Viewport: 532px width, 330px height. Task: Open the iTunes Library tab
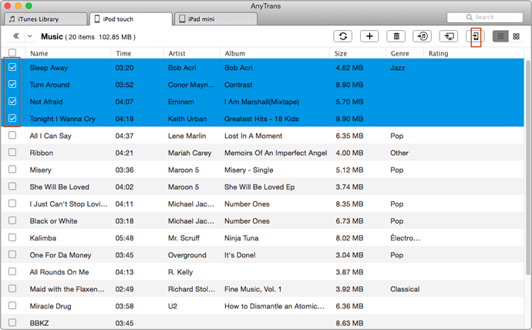coord(45,19)
